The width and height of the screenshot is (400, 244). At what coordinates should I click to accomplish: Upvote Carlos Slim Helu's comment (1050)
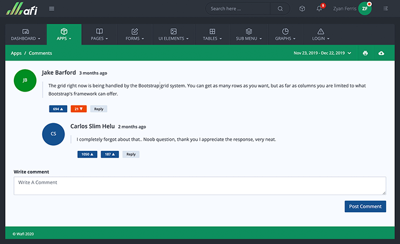pos(87,154)
